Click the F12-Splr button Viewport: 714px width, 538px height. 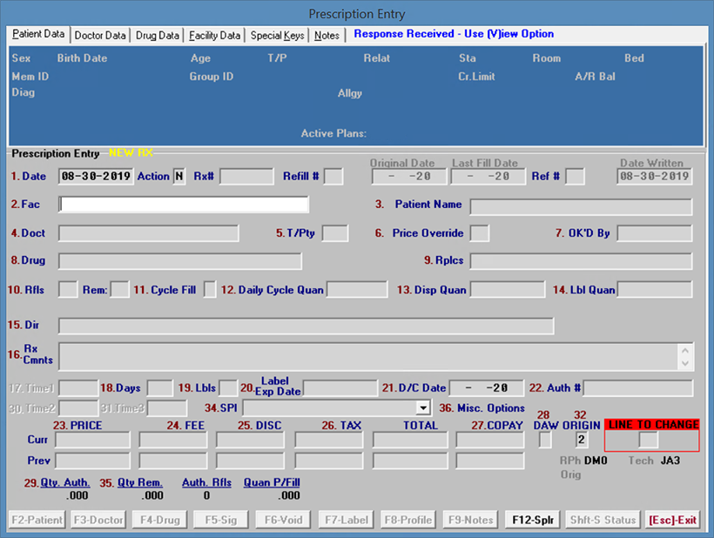click(531, 520)
